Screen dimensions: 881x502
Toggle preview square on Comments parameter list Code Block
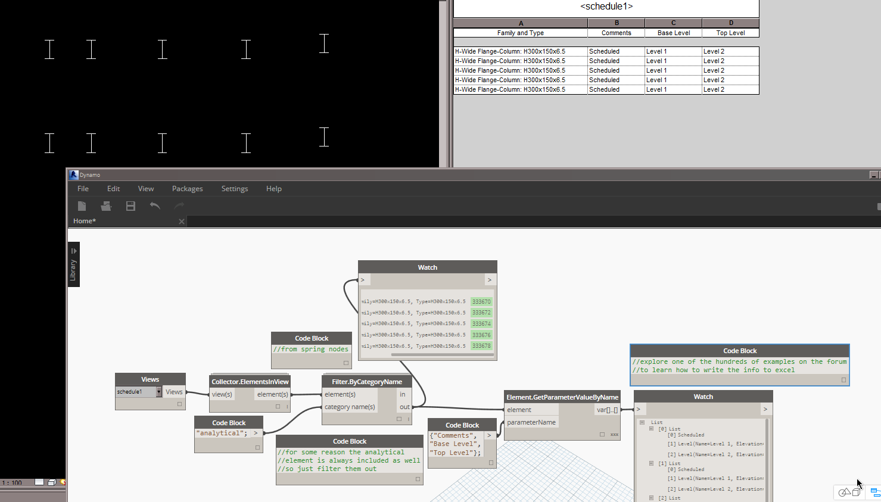click(x=491, y=463)
